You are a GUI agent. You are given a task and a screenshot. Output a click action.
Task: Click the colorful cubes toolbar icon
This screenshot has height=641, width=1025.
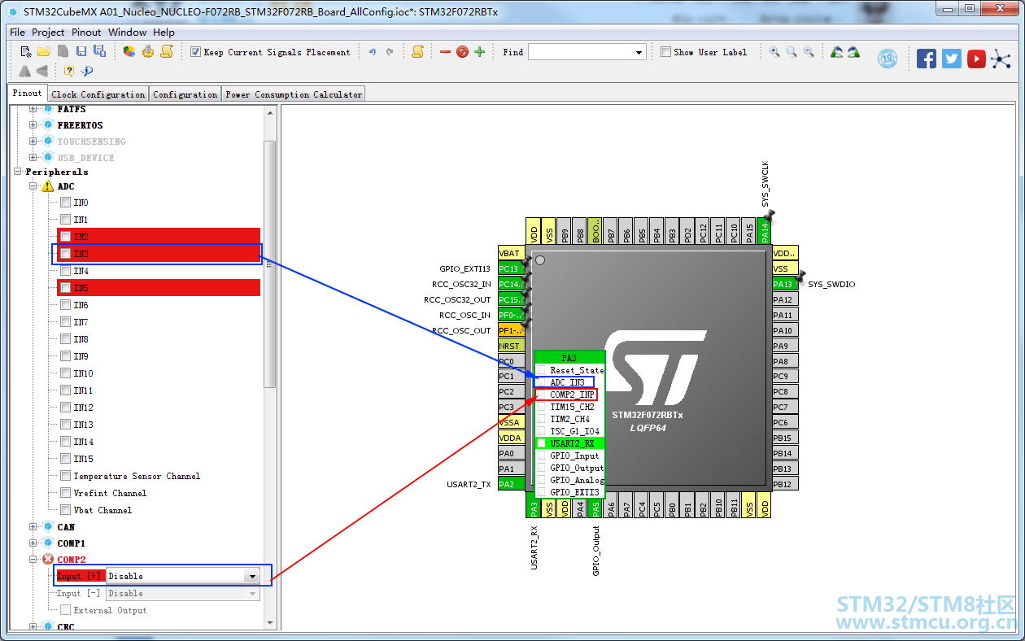tap(129, 51)
